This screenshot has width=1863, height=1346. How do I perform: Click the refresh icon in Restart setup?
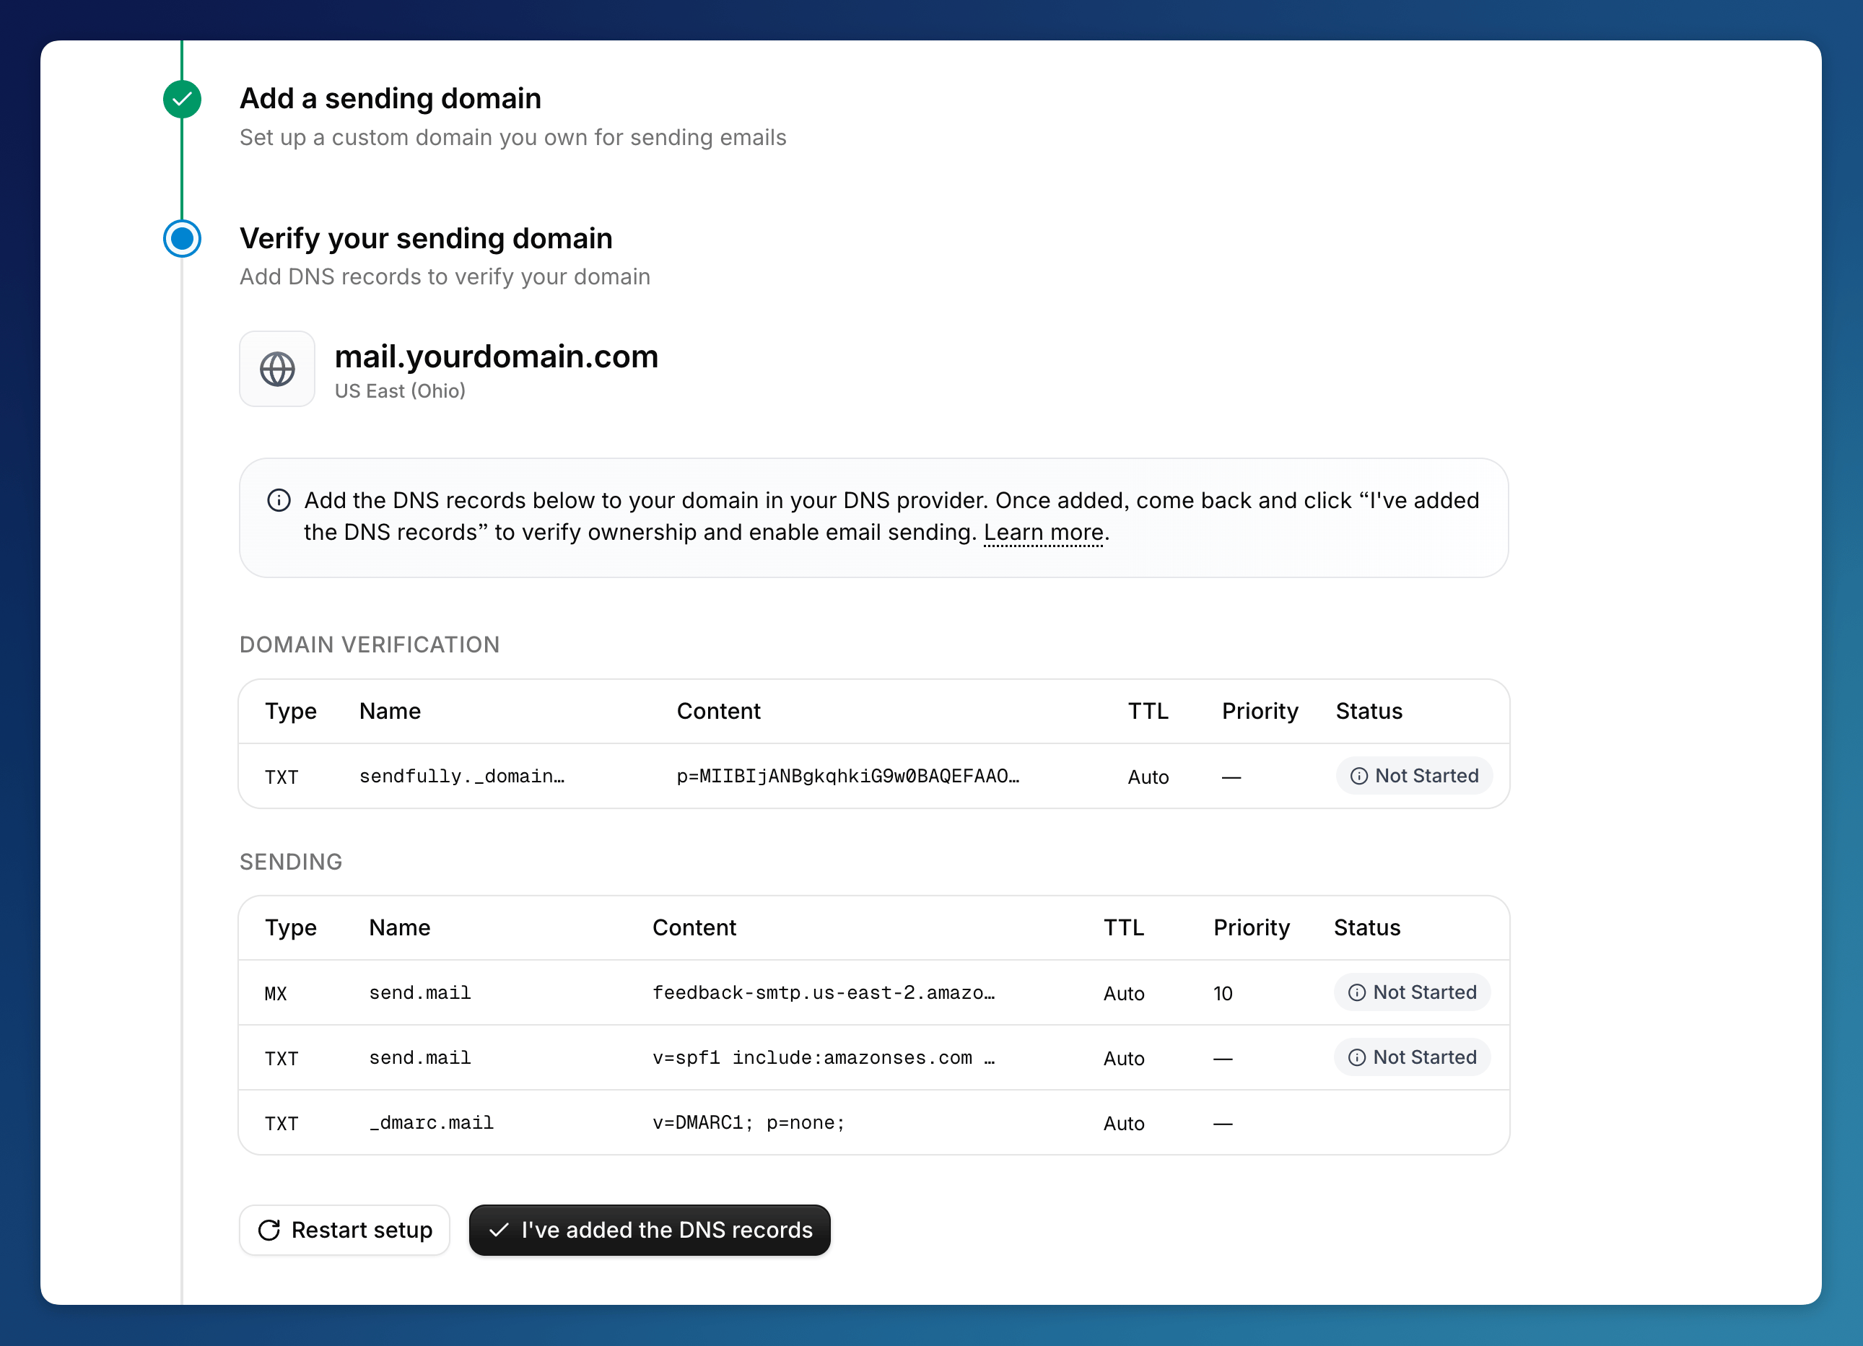[x=269, y=1229]
